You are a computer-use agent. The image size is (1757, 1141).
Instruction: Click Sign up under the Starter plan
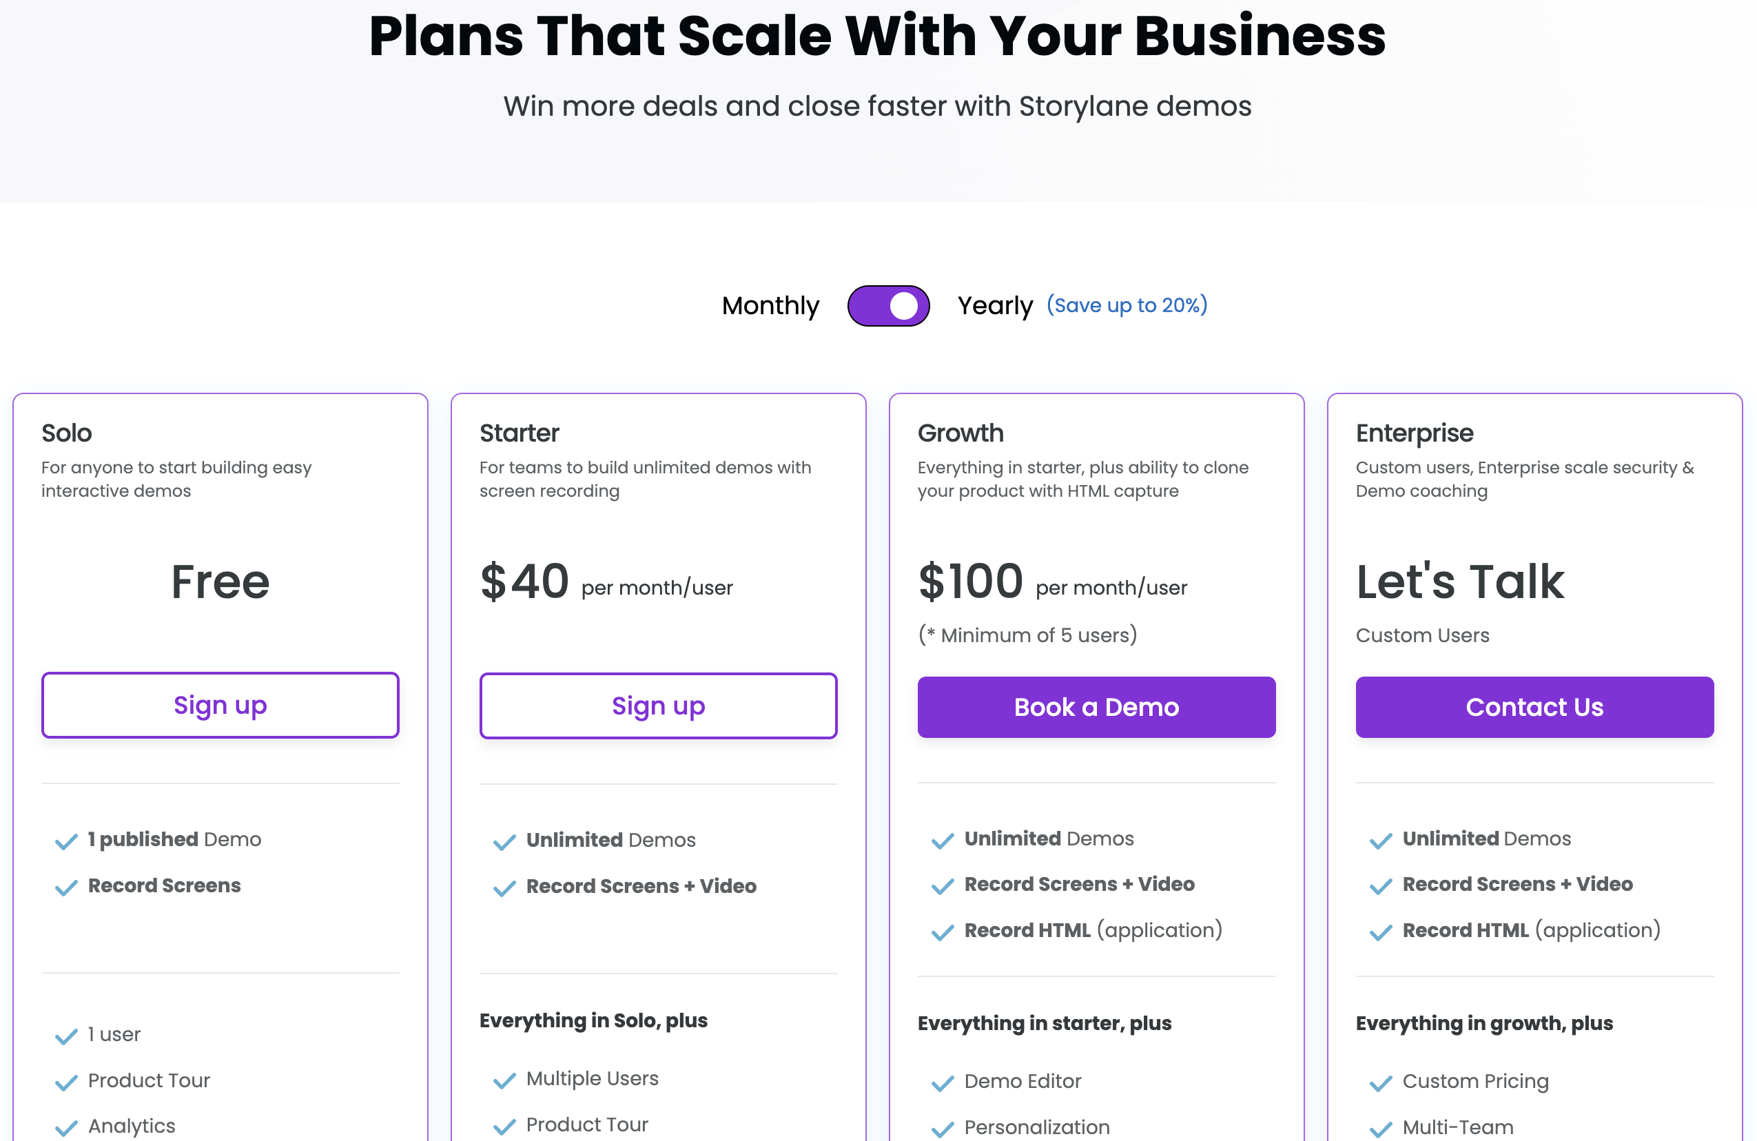(x=658, y=706)
